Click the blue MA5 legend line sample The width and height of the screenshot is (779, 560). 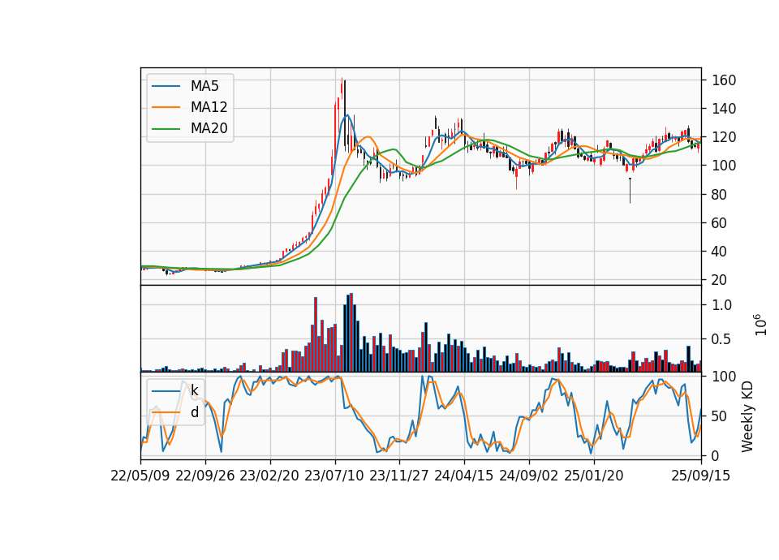tap(166, 87)
